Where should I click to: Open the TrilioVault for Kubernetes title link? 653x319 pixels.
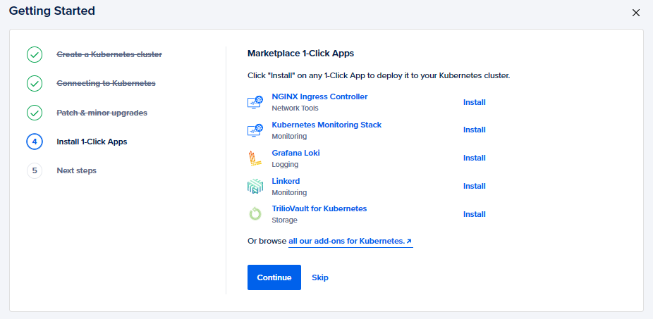pos(319,208)
